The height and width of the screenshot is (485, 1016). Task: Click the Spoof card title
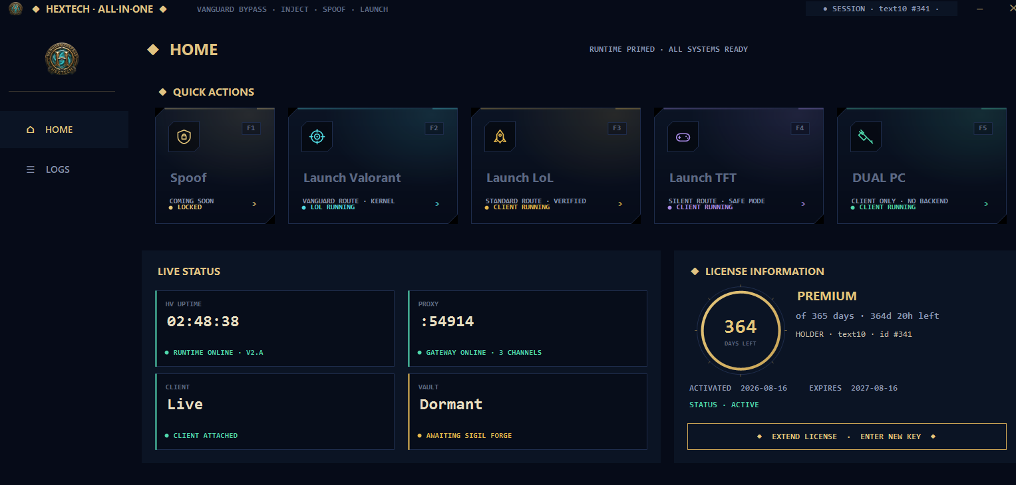coord(188,178)
